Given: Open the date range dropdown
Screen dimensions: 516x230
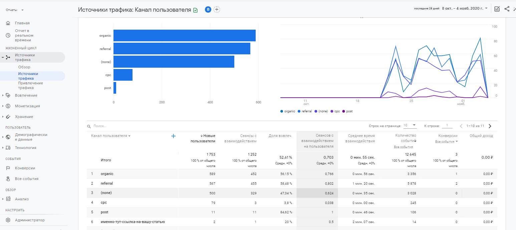Looking at the screenshot, I should [x=465, y=8].
